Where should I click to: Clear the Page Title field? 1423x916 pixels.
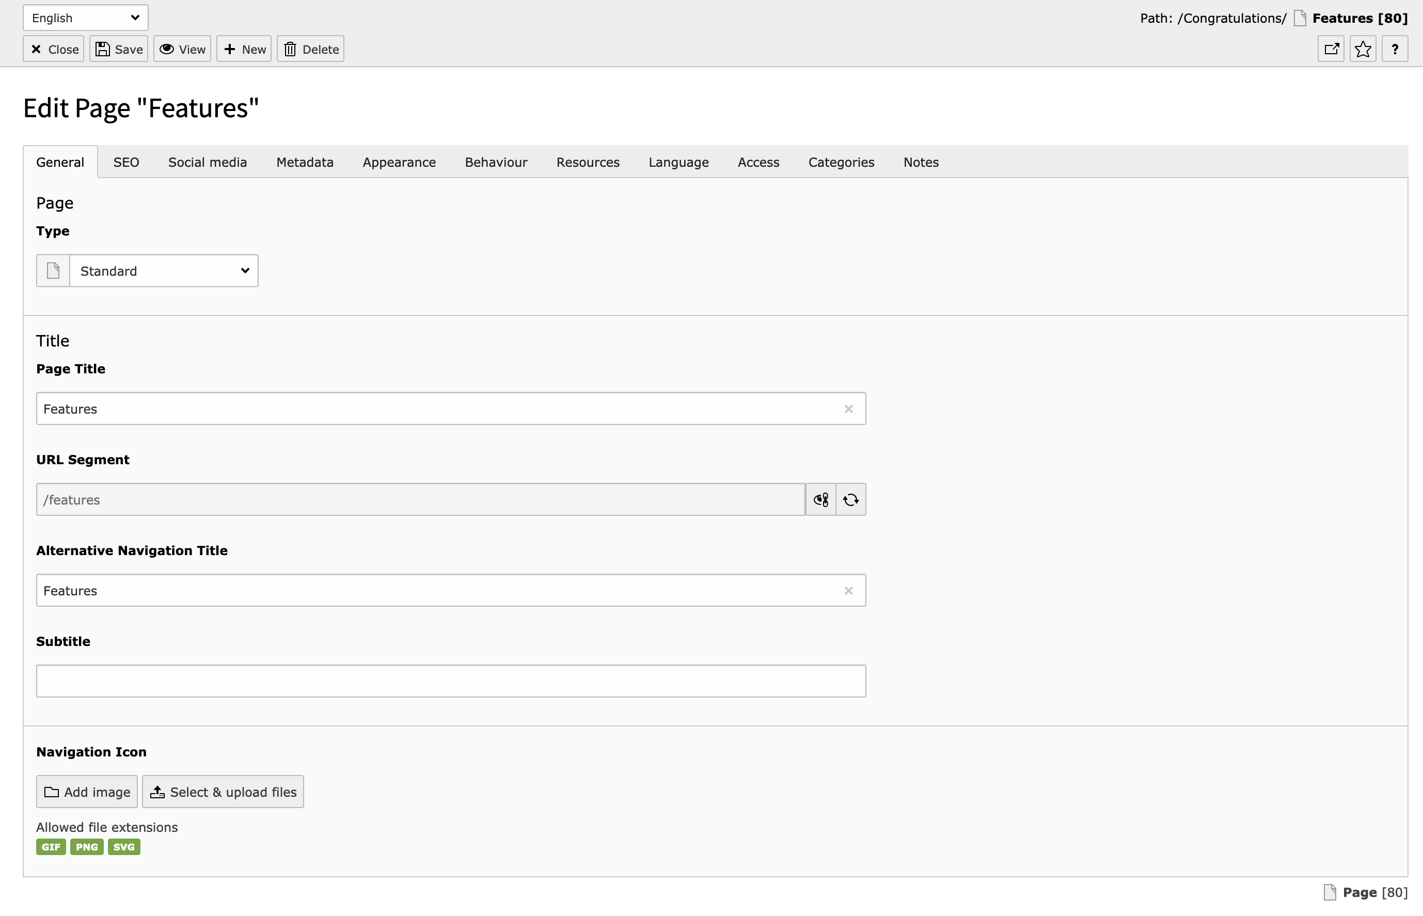tap(848, 408)
